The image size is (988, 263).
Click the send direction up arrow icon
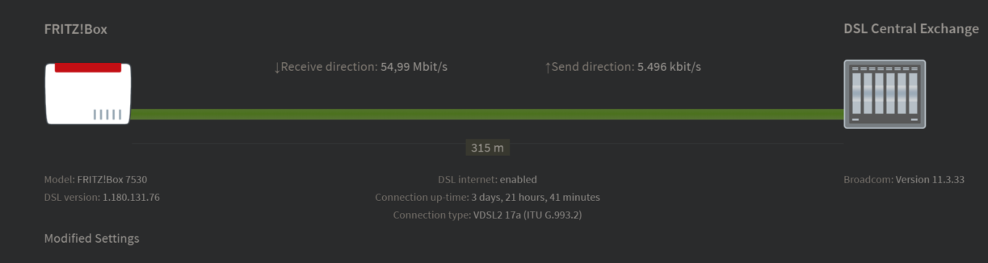click(548, 68)
